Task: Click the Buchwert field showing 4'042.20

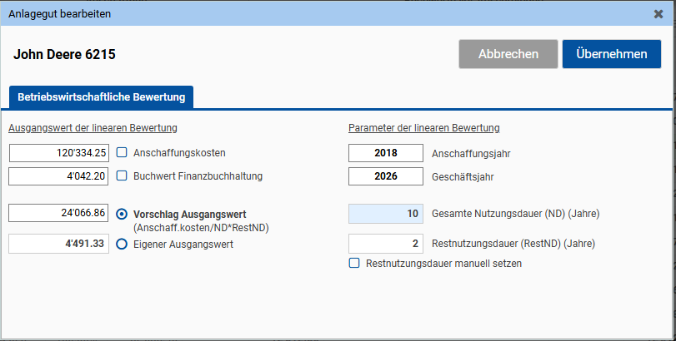Action: click(x=59, y=176)
